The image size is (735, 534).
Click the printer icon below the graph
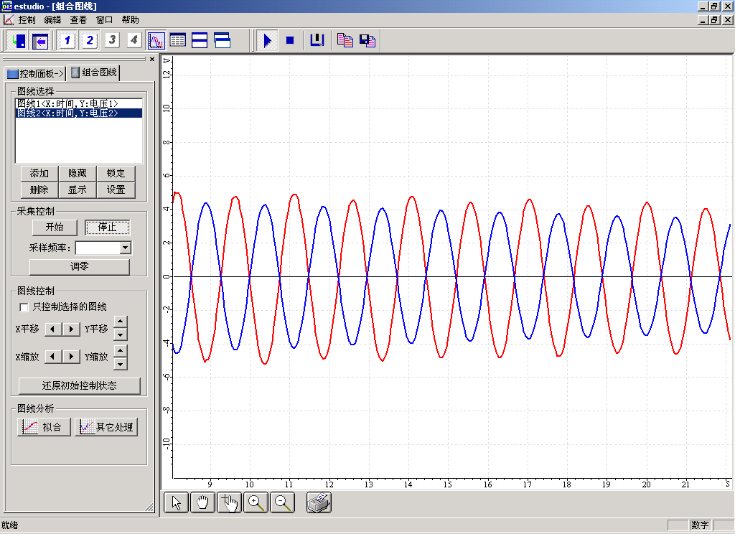click(x=319, y=502)
